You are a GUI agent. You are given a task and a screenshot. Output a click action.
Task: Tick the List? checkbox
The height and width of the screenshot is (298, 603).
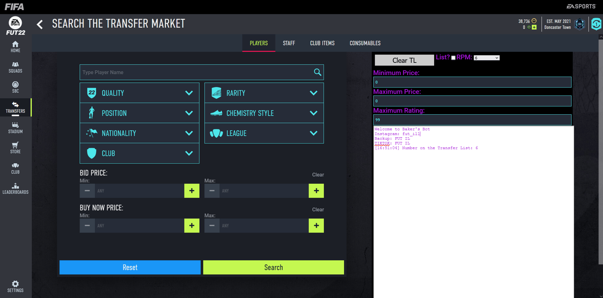453,58
